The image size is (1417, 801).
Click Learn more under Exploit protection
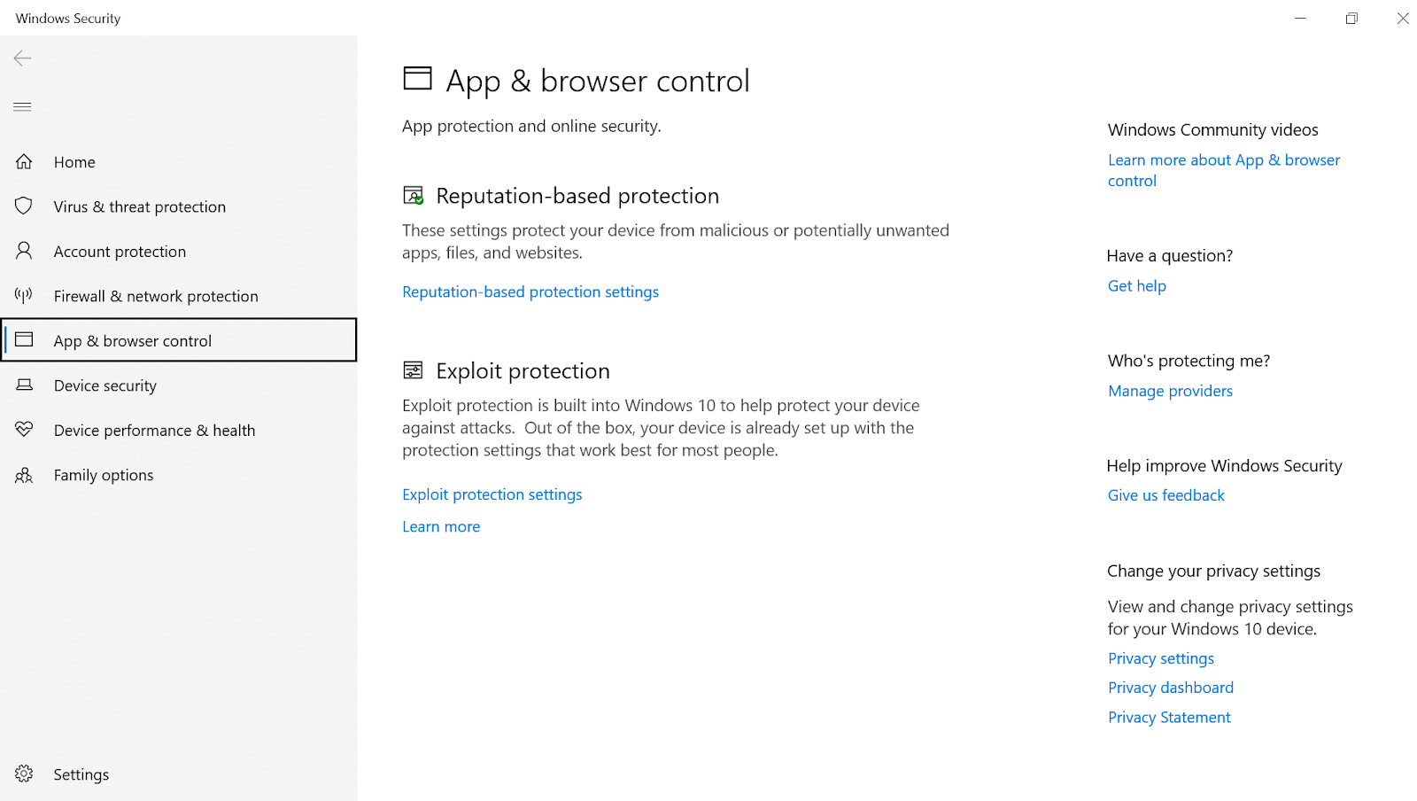tap(440, 525)
